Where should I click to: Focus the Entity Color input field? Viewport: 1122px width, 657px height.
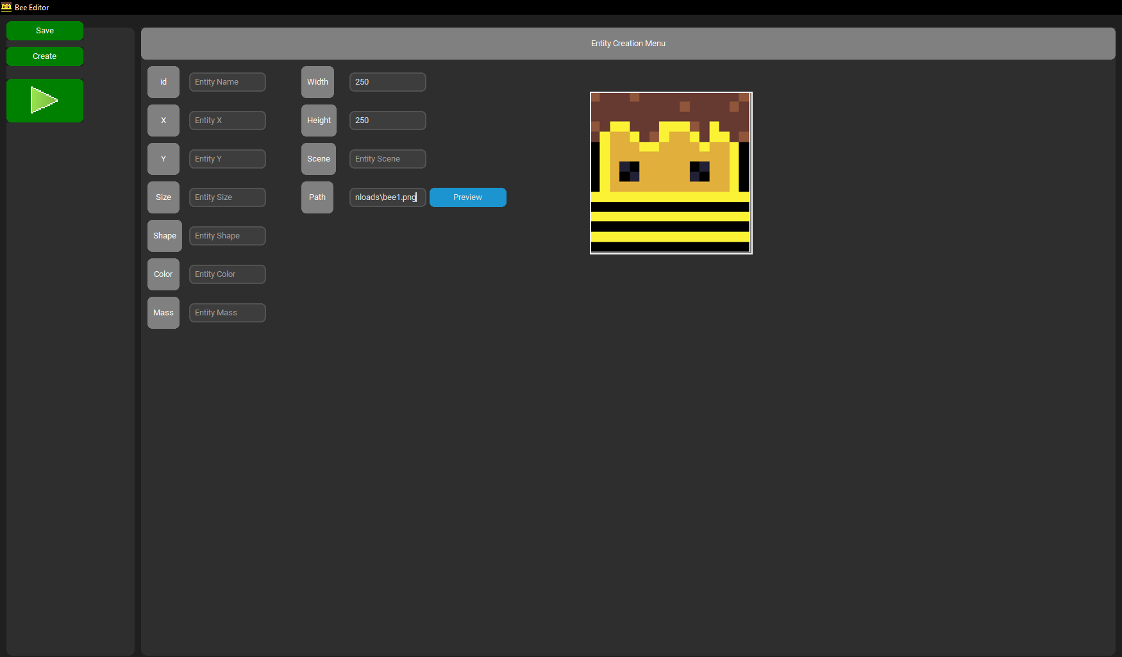[x=228, y=274]
